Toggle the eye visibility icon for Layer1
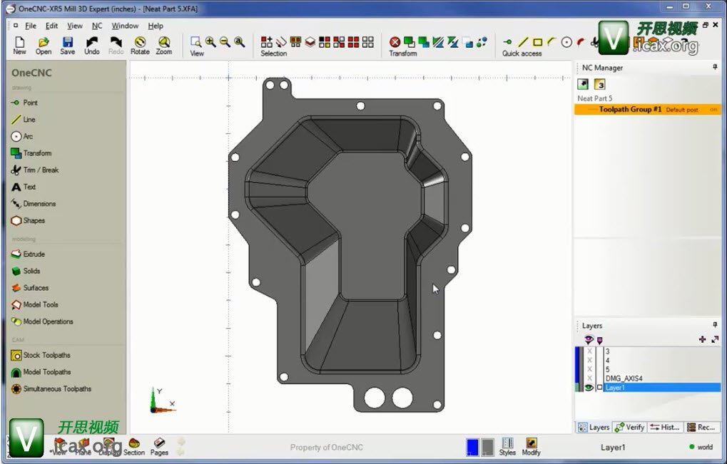Image resolution: width=727 pixels, height=464 pixels. (x=589, y=388)
